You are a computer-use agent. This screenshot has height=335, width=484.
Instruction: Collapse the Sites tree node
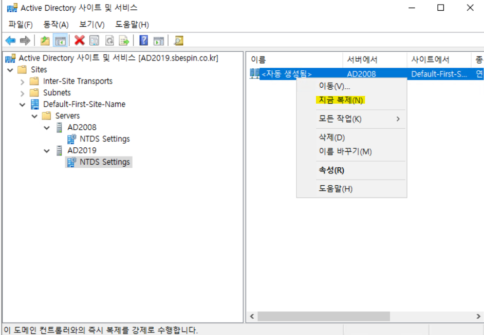10,70
